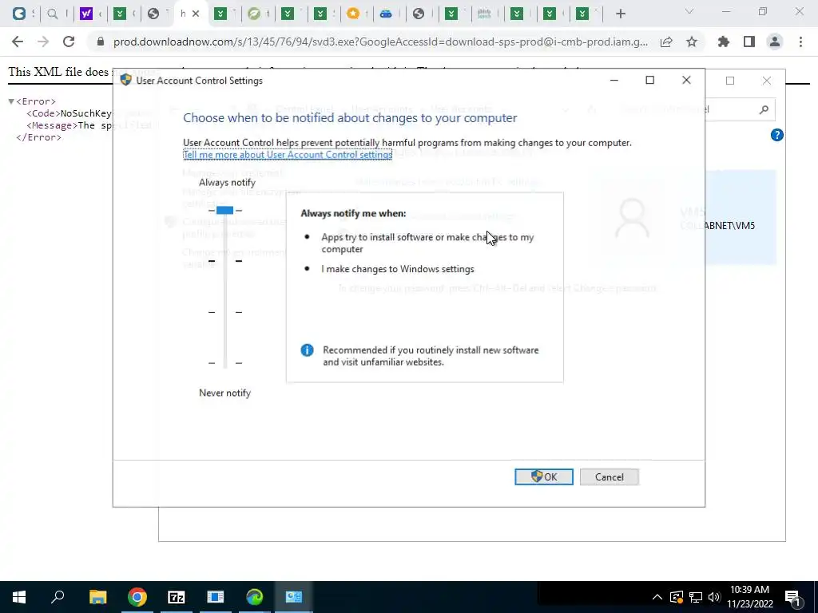Open the Chrome extensions puzzle menu
The height and width of the screenshot is (613, 818).
point(724,42)
